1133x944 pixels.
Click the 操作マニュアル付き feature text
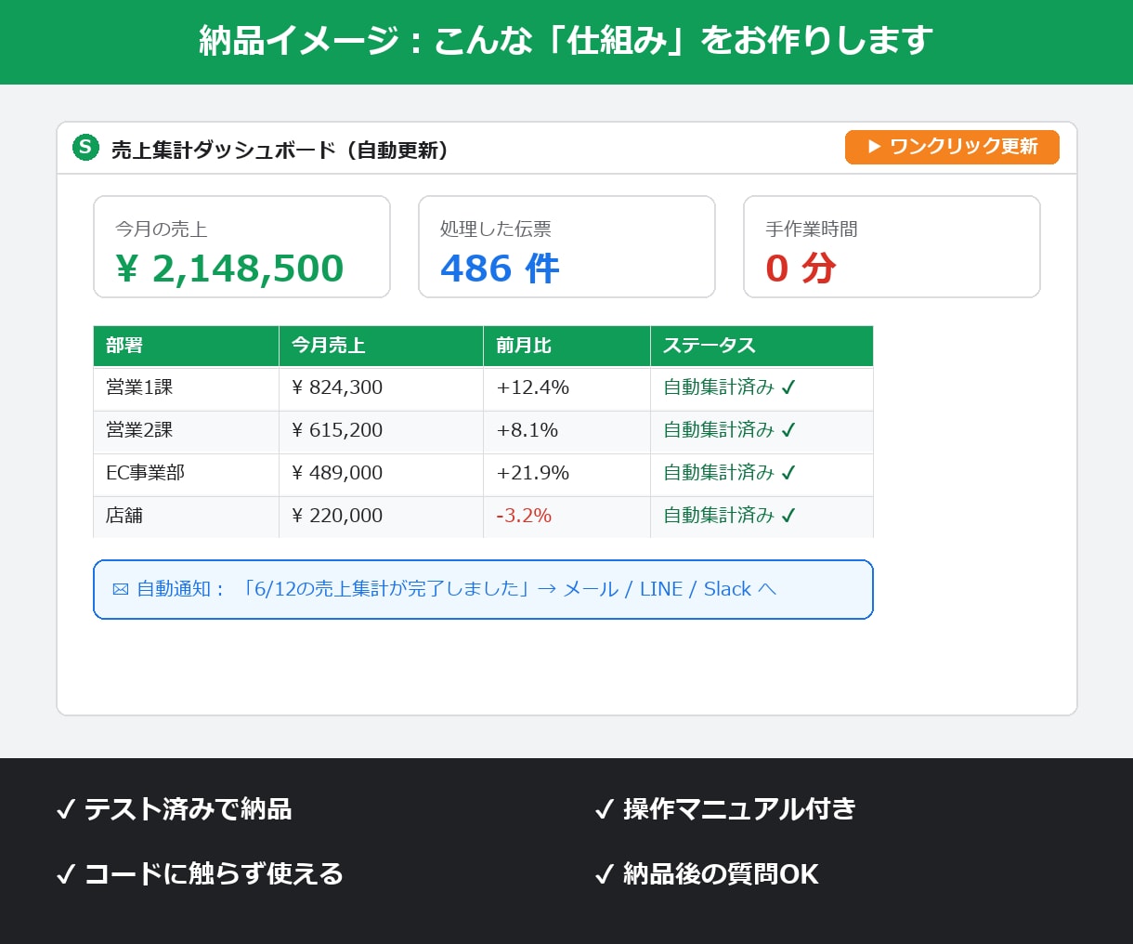tap(739, 809)
